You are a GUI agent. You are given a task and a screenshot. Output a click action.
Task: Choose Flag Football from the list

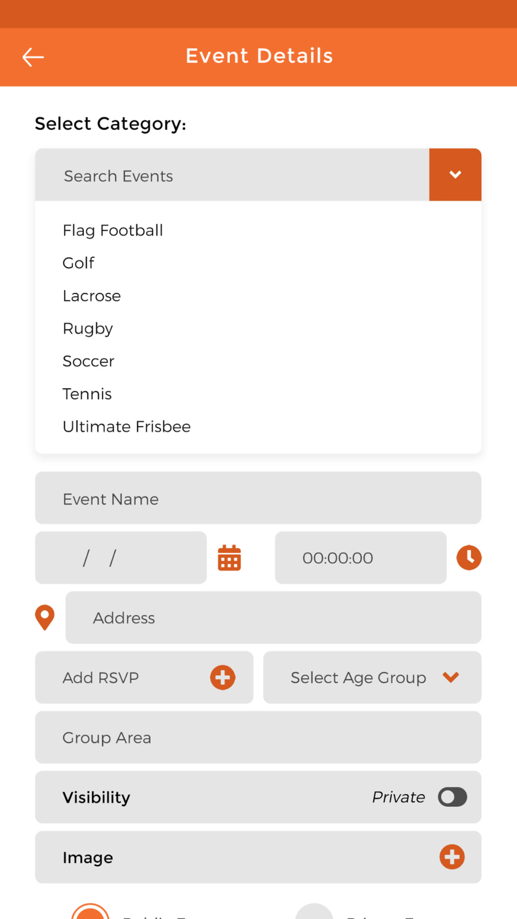[x=113, y=230]
